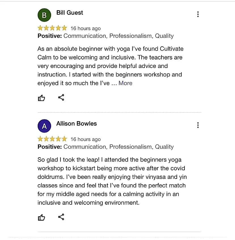Image resolution: width=235 pixels, height=240 pixels.
Task: Open three-dot options menu for Bill Guest's review
Action: click(198, 14)
